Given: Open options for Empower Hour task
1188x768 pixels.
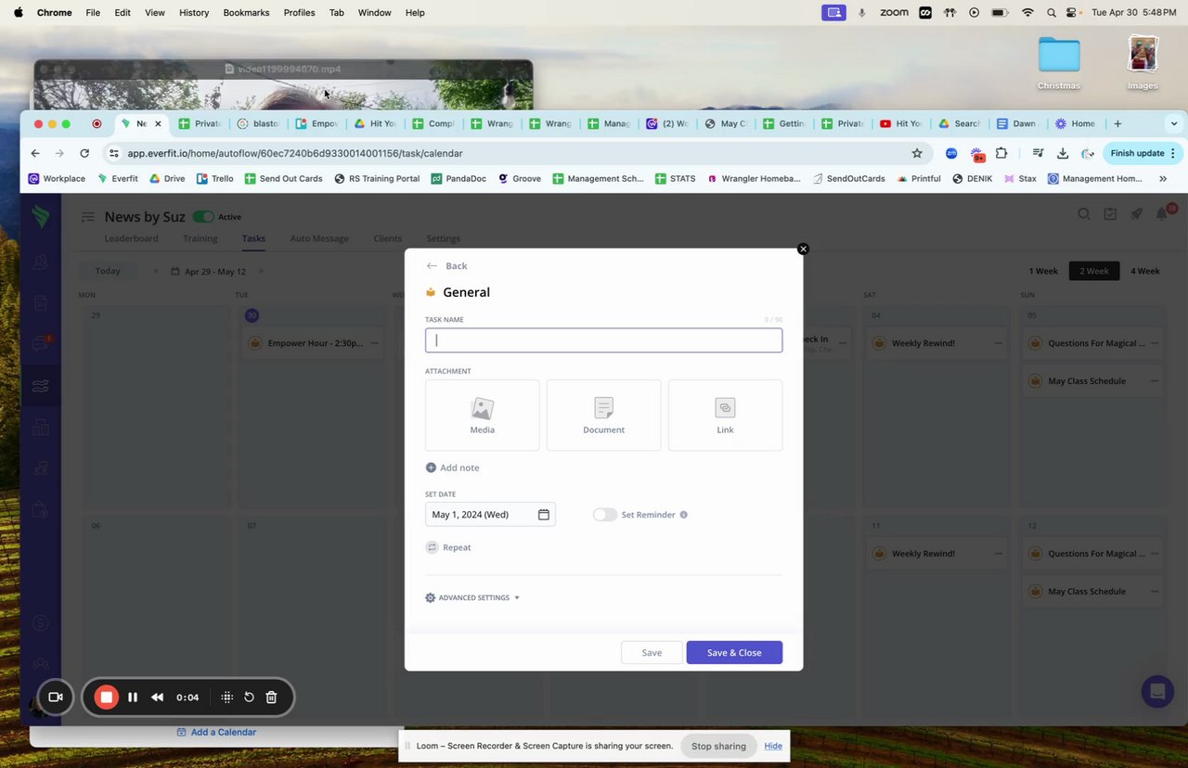Looking at the screenshot, I should click(375, 343).
